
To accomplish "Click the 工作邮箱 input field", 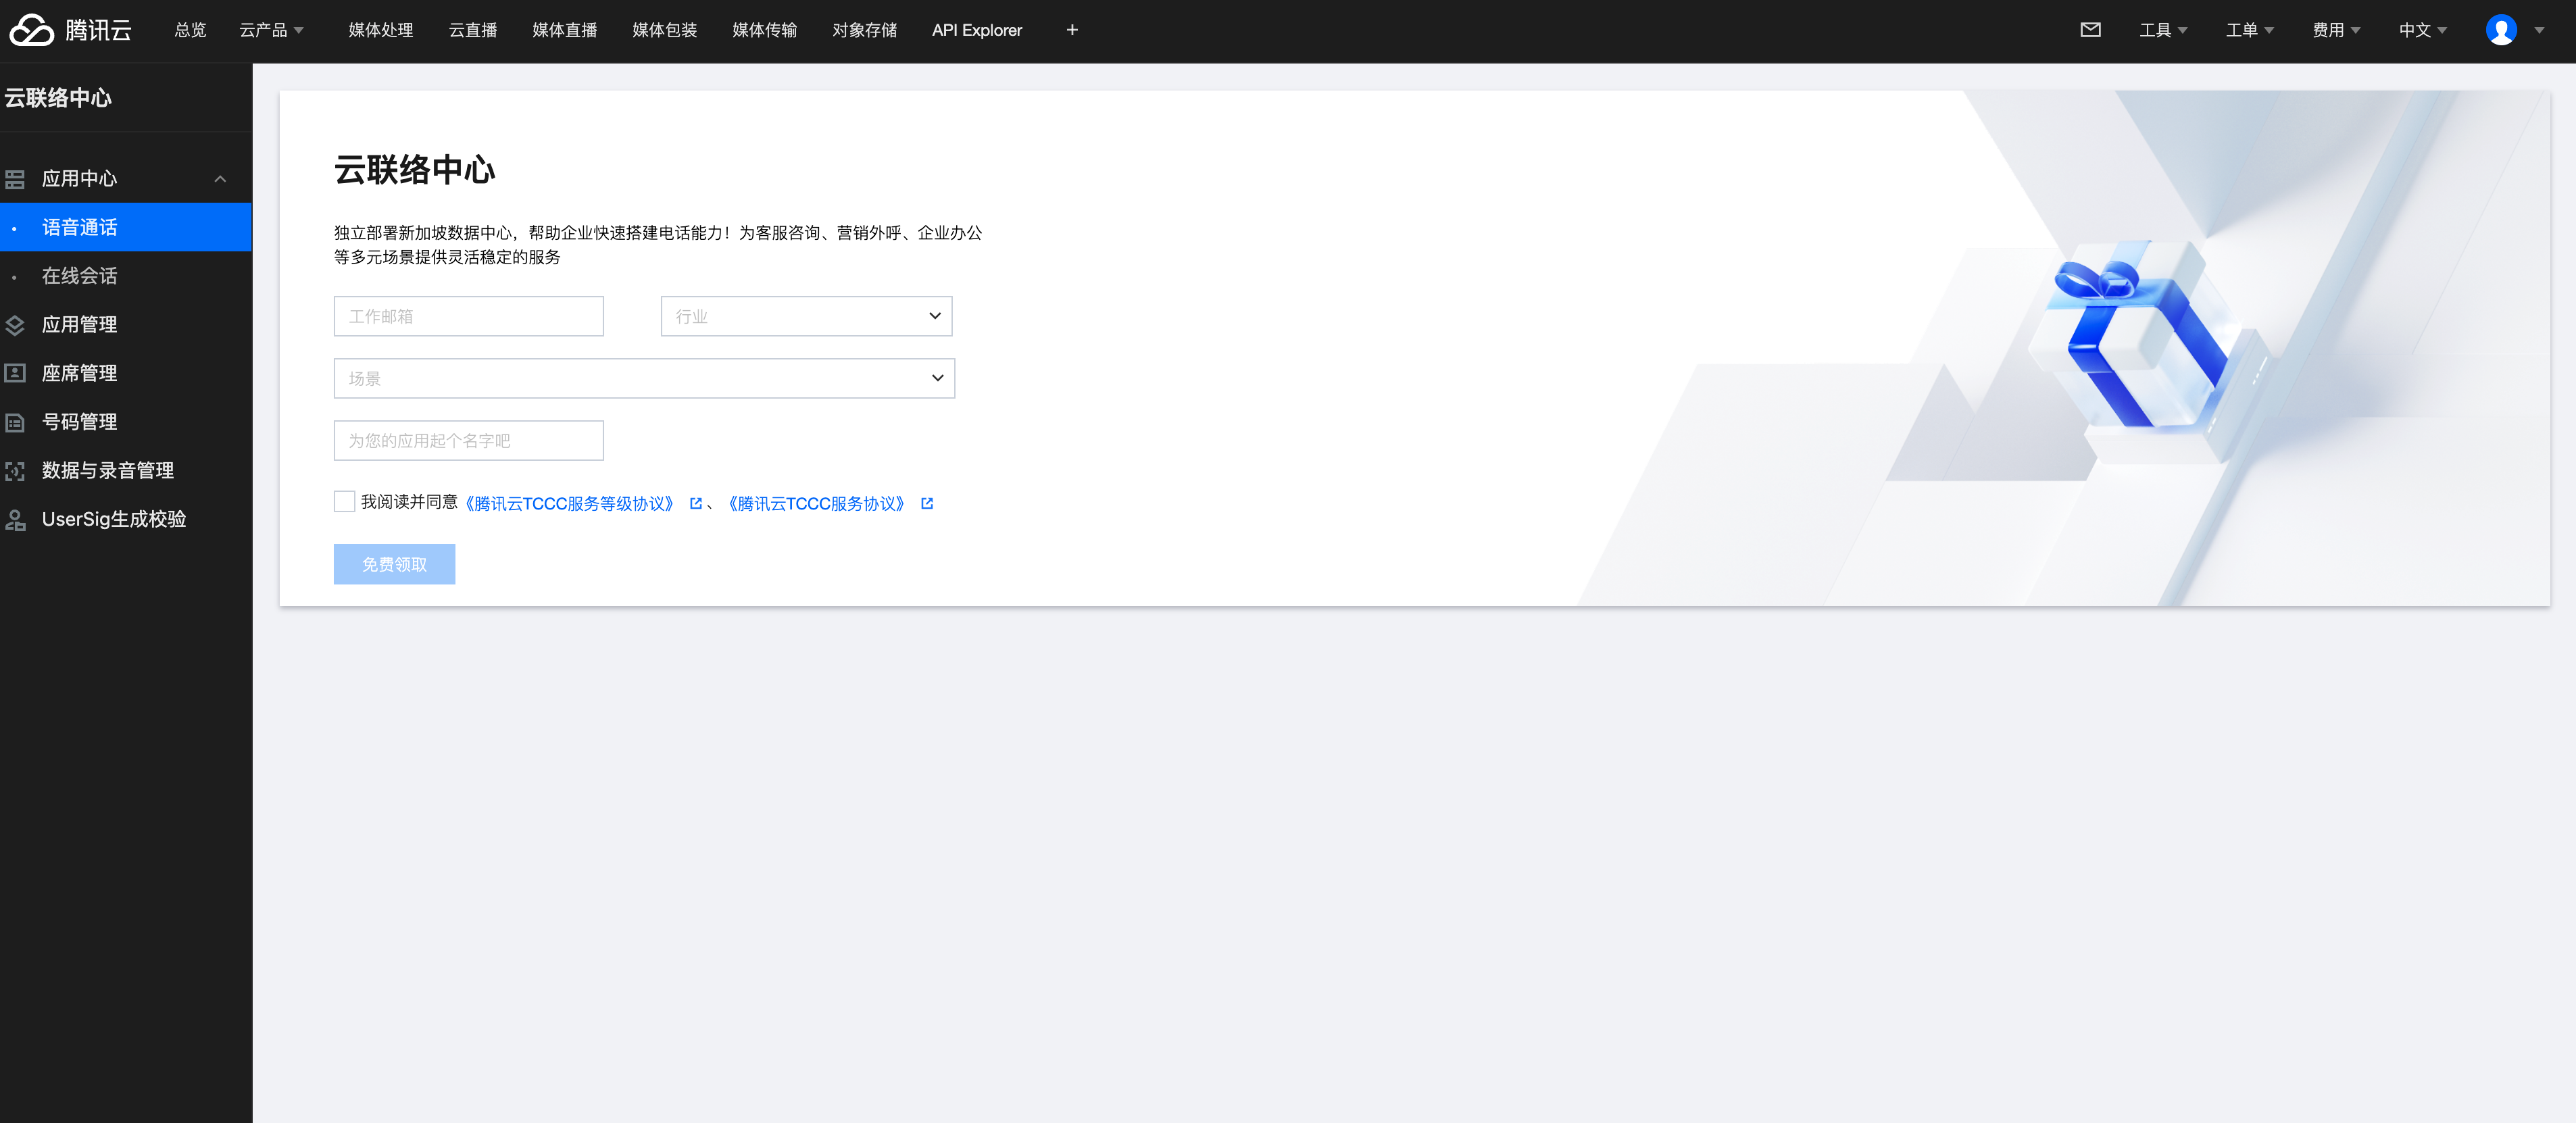I will click(468, 316).
